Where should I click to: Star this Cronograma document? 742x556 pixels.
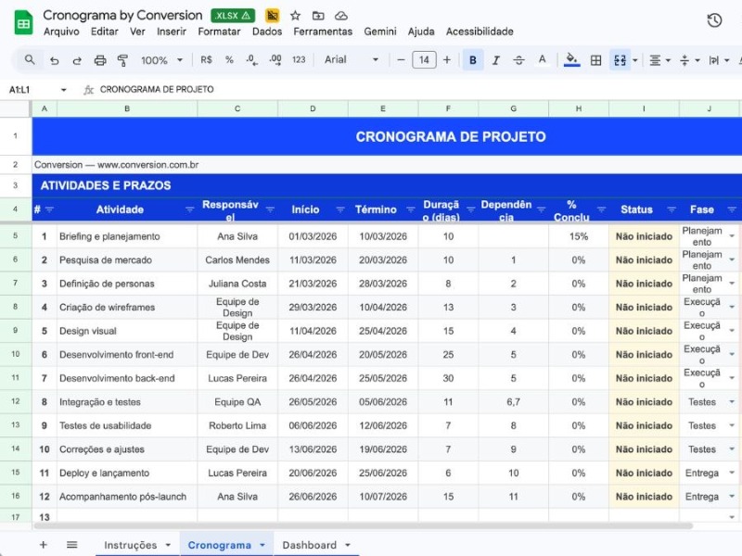[295, 16]
